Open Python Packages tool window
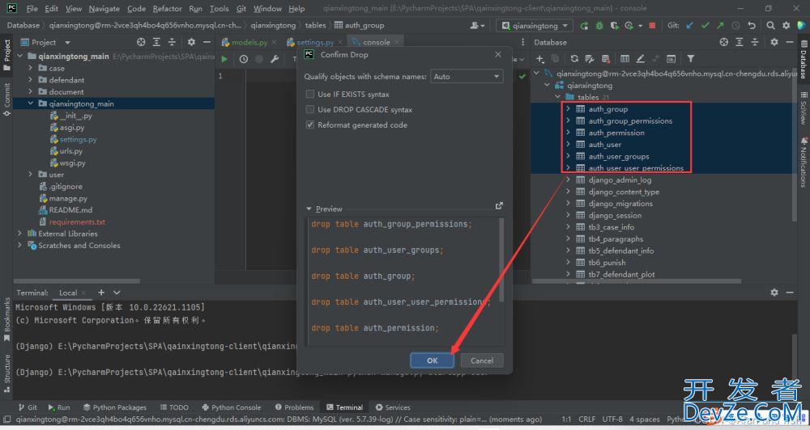 point(115,407)
